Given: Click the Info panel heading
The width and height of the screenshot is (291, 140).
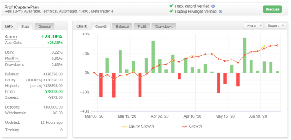Looking at the screenshot, I should click(x=9, y=26).
